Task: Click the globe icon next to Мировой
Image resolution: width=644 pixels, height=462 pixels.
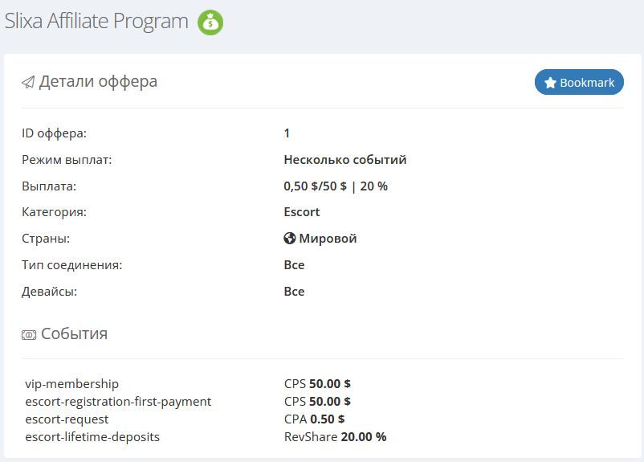Action: pos(290,239)
